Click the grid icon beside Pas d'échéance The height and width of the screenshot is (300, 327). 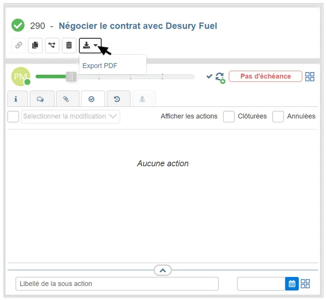tap(310, 77)
